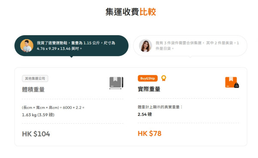The height and width of the screenshot is (158, 258).
Task: Click the Buy&Ship orange badge
Action: click(147, 78)
